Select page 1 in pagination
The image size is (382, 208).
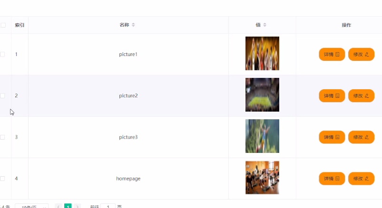click(x=68, y=206)
